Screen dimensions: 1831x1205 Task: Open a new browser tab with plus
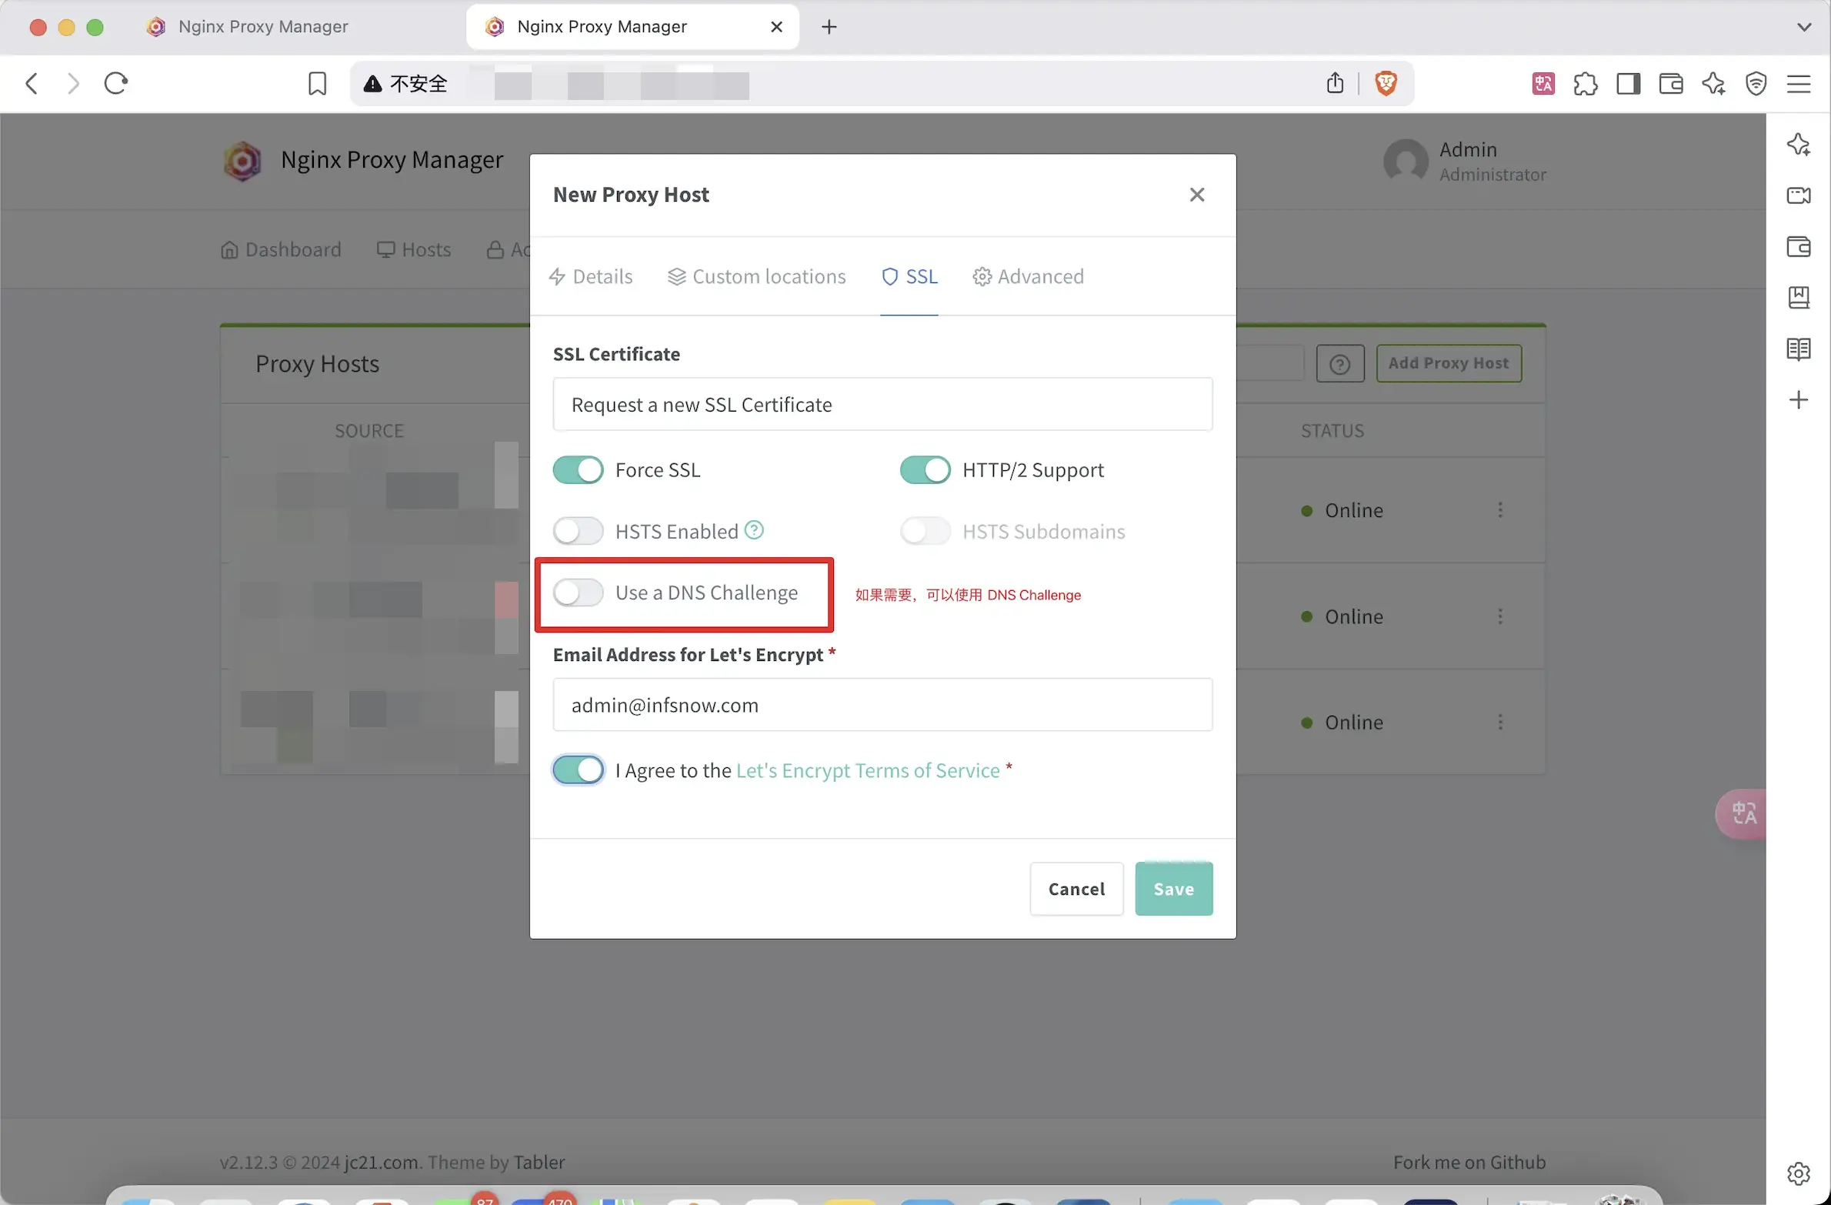click(x=829, y=27)
